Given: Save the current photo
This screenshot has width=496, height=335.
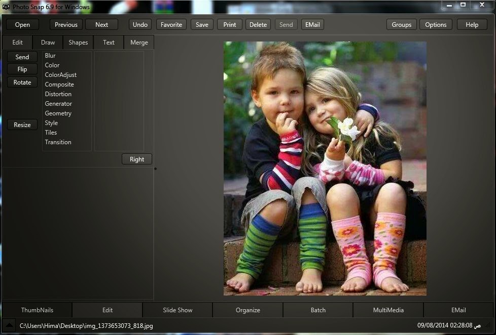Looking at the screenshot, I should pos(202,25).
